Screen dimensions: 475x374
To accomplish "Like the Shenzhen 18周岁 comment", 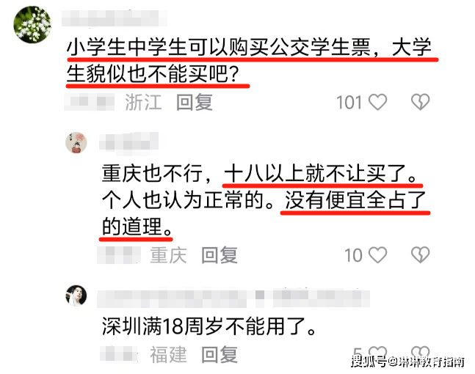I will tap(377, 353).
